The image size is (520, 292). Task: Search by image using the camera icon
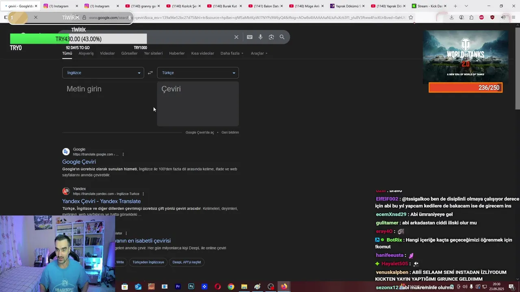(x=271, y=37)
